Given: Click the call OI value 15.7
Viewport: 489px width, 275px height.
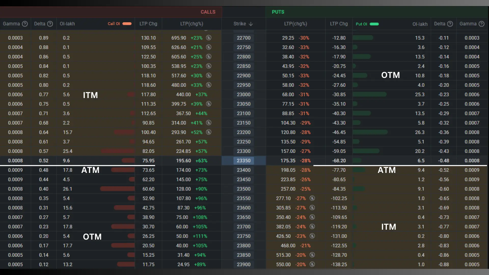Looking at the screenshot, I should [67, 132].
